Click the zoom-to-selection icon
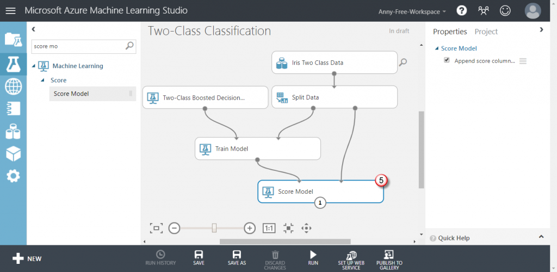Image resolution: width=557 pixels, height=272 pixels. tap(288, 228)
